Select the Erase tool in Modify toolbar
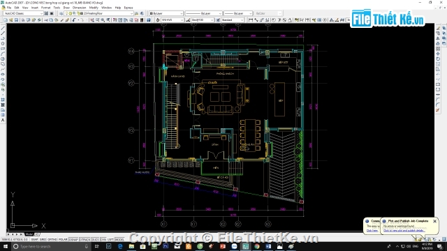 click(x=438, y=28)
